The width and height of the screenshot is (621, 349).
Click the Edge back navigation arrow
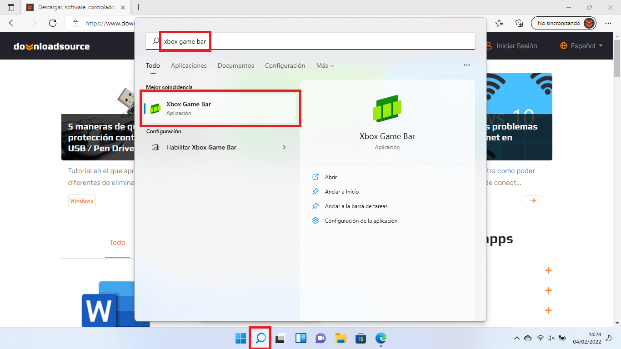point(13,23)
